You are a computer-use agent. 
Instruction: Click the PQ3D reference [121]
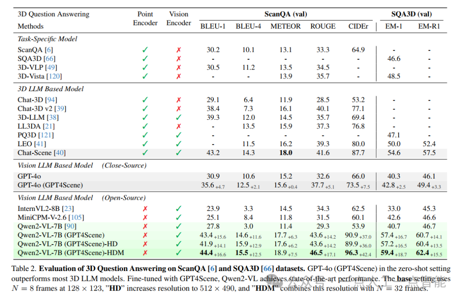46,135
